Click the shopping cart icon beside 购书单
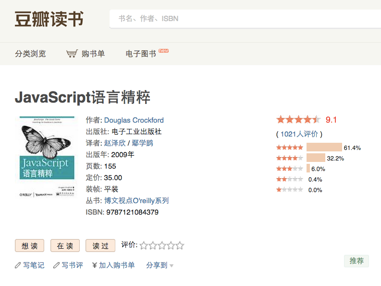The width and height of the screenshot is (381, 286). [72, 54]
